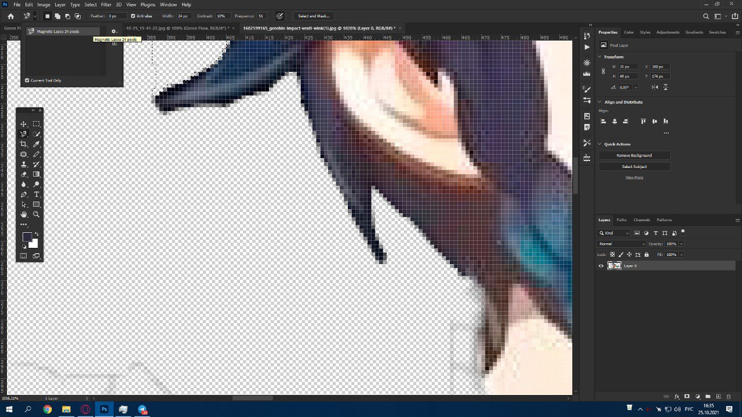Viewport: 742px width, 417px height.
Task: Open the Filter menu
Action: [x=106, y=5]
